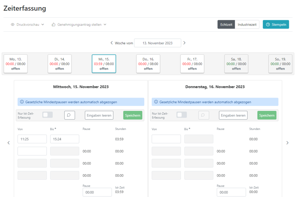Expand the Genehmigungsantrag stellen dropdown
This screenshot has width=295, height=197.
click(79, 24)
